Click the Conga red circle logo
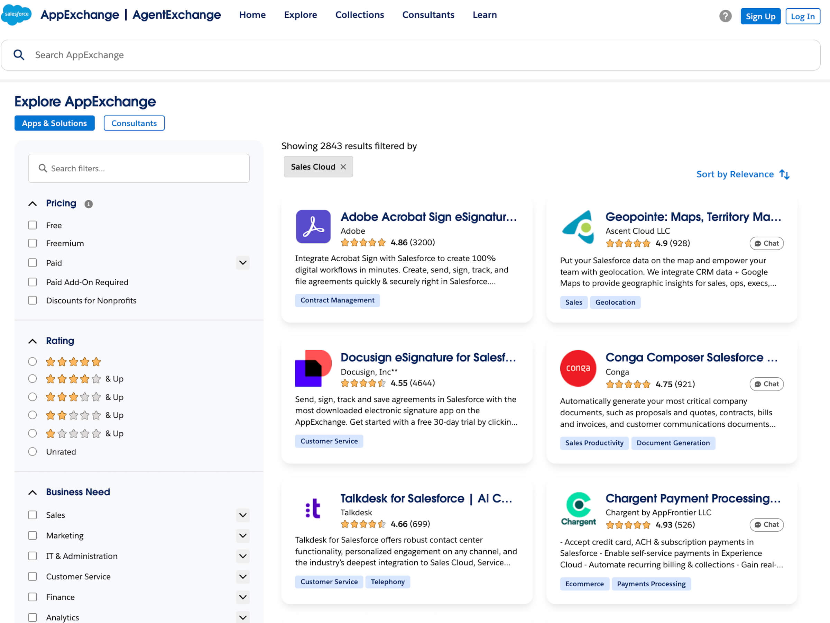Image resolution: width=830 pixels, height=623 pixels. 578,368
